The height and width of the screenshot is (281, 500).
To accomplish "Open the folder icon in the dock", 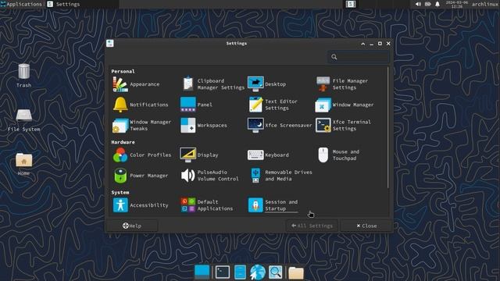I will [x=296, y=273].
